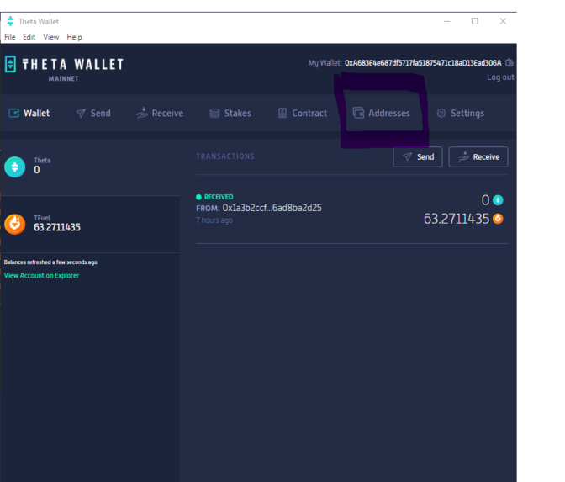
Task: Click the Contract document icon in navigation
Action: click(x=282, y=114)
